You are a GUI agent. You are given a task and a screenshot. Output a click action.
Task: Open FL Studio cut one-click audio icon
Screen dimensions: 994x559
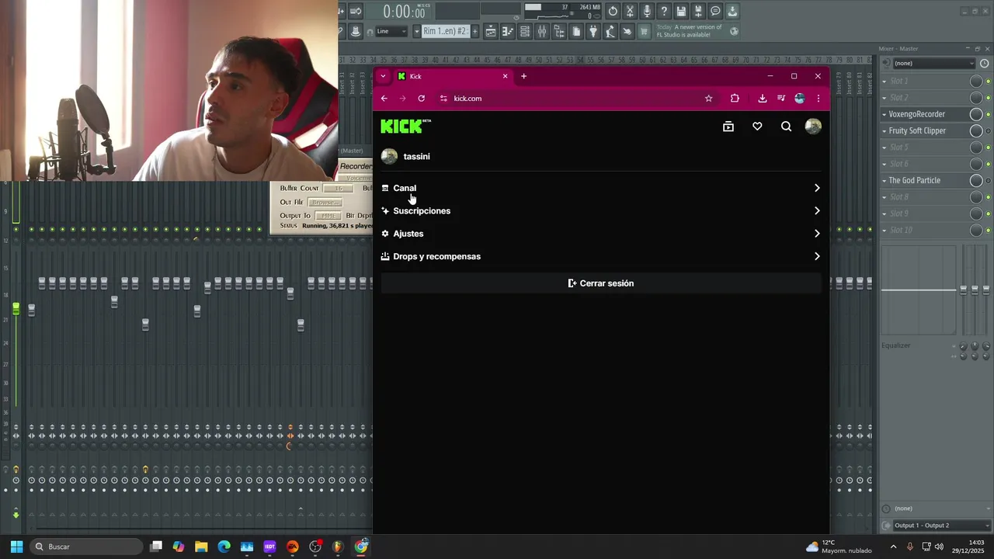630,11
